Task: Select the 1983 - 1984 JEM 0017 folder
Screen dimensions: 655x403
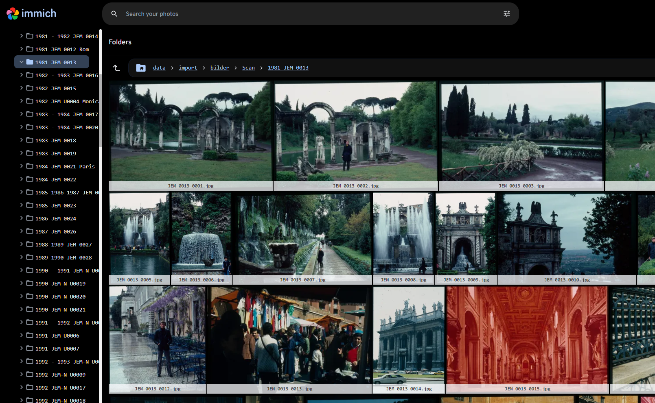Action: [67, 114]
